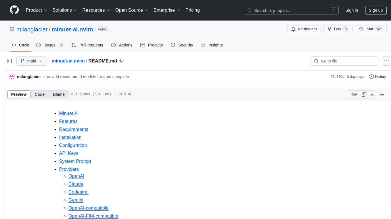
Task: Open the Pricing page
Action: pyautogui.click(x=193, y=10)
